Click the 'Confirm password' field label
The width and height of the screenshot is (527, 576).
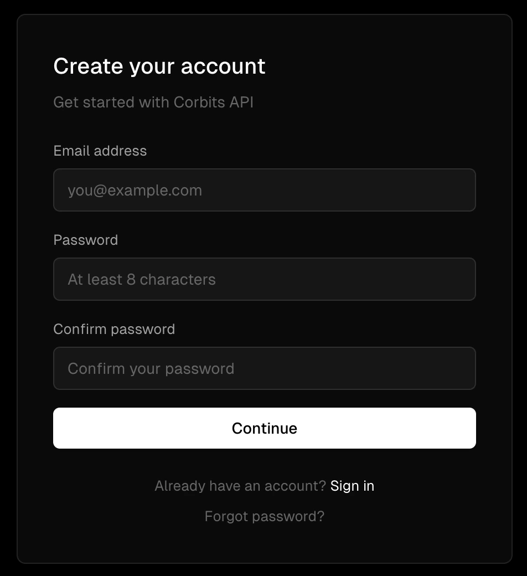coord(114,329)
